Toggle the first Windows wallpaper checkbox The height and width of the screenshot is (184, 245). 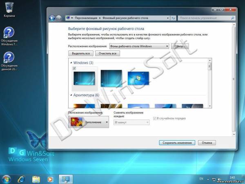coord(74,68)
